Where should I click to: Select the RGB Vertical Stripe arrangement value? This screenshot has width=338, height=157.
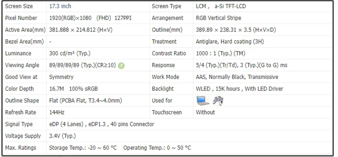point(218,18)
